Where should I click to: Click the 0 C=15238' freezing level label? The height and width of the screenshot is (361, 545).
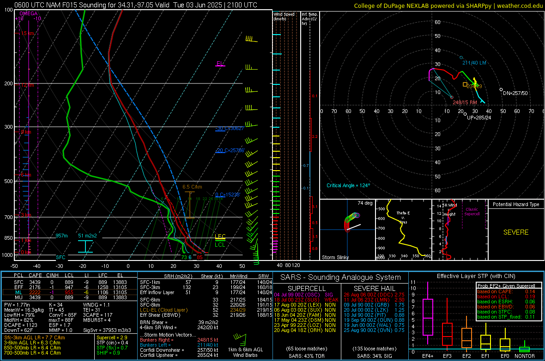point(228,195)
